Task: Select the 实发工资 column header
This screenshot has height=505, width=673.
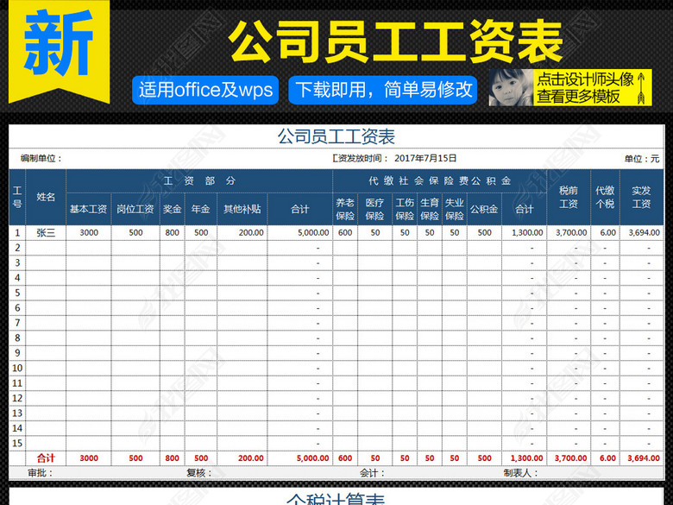Action: click(641, 197)
